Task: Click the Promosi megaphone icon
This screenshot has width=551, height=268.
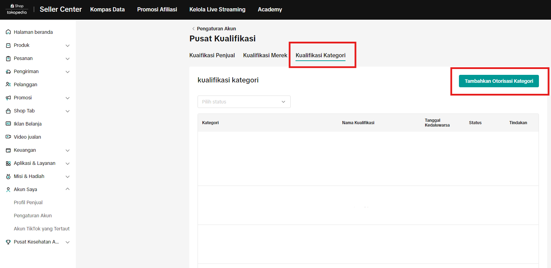Action: point(8,98)
